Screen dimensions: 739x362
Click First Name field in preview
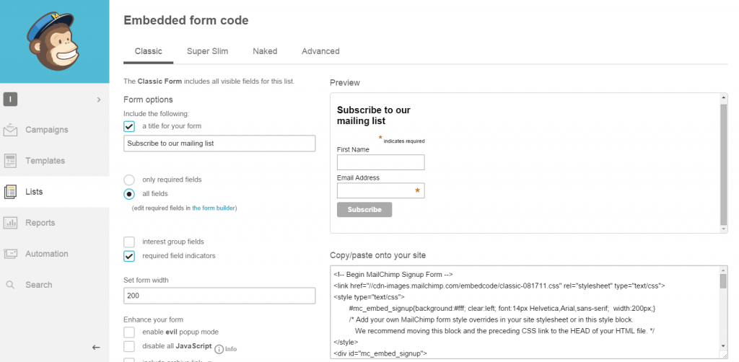click(x=381, y=162)
